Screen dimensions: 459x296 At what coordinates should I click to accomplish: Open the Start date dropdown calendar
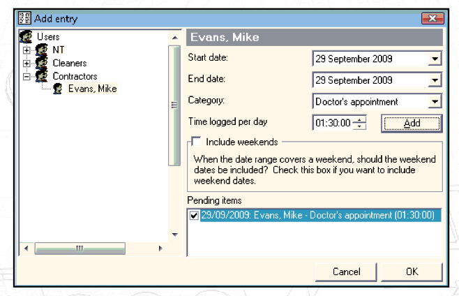(435, 59)
